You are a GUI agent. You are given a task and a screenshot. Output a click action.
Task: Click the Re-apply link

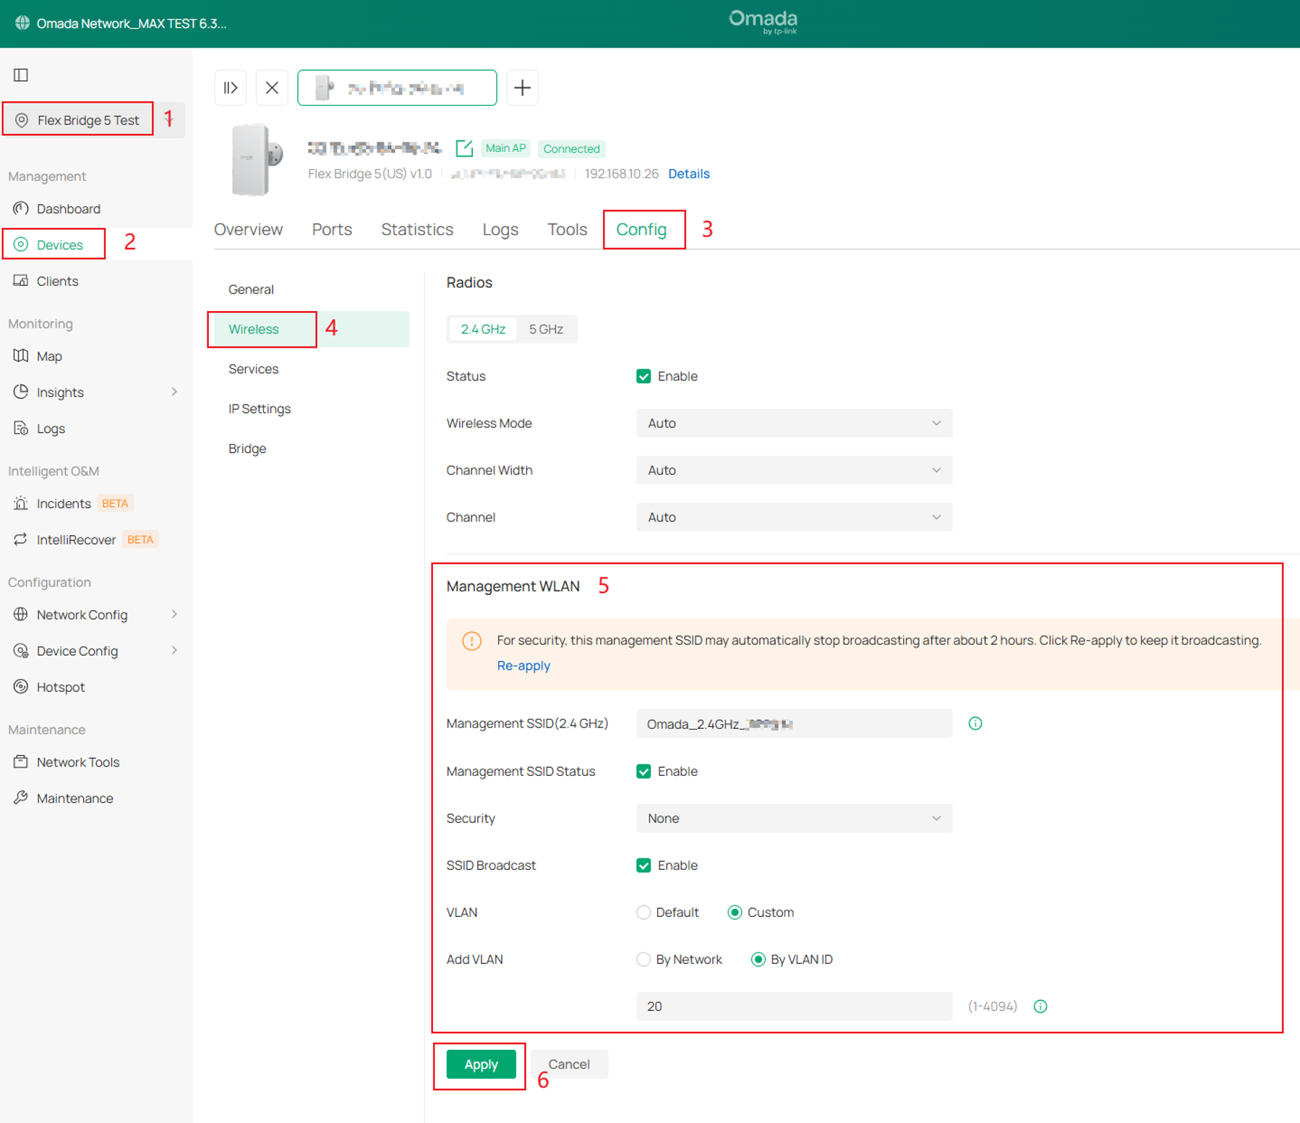click(x=523, y=665)
